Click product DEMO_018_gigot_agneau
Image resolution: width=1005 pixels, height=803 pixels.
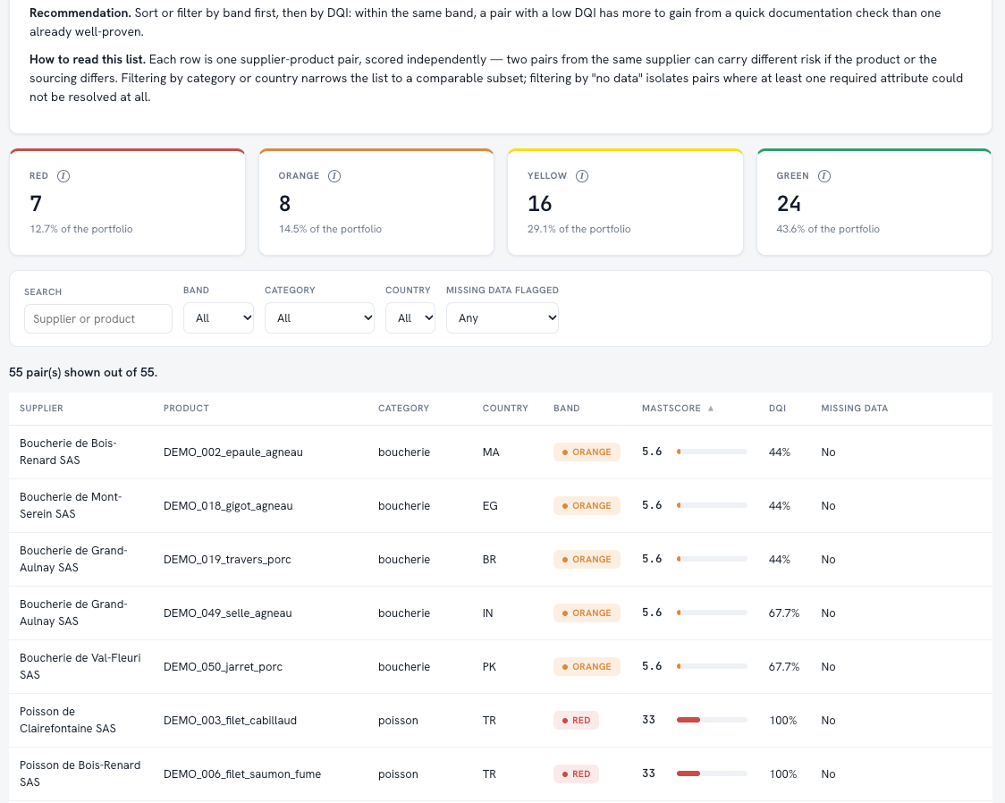[228, 506]
